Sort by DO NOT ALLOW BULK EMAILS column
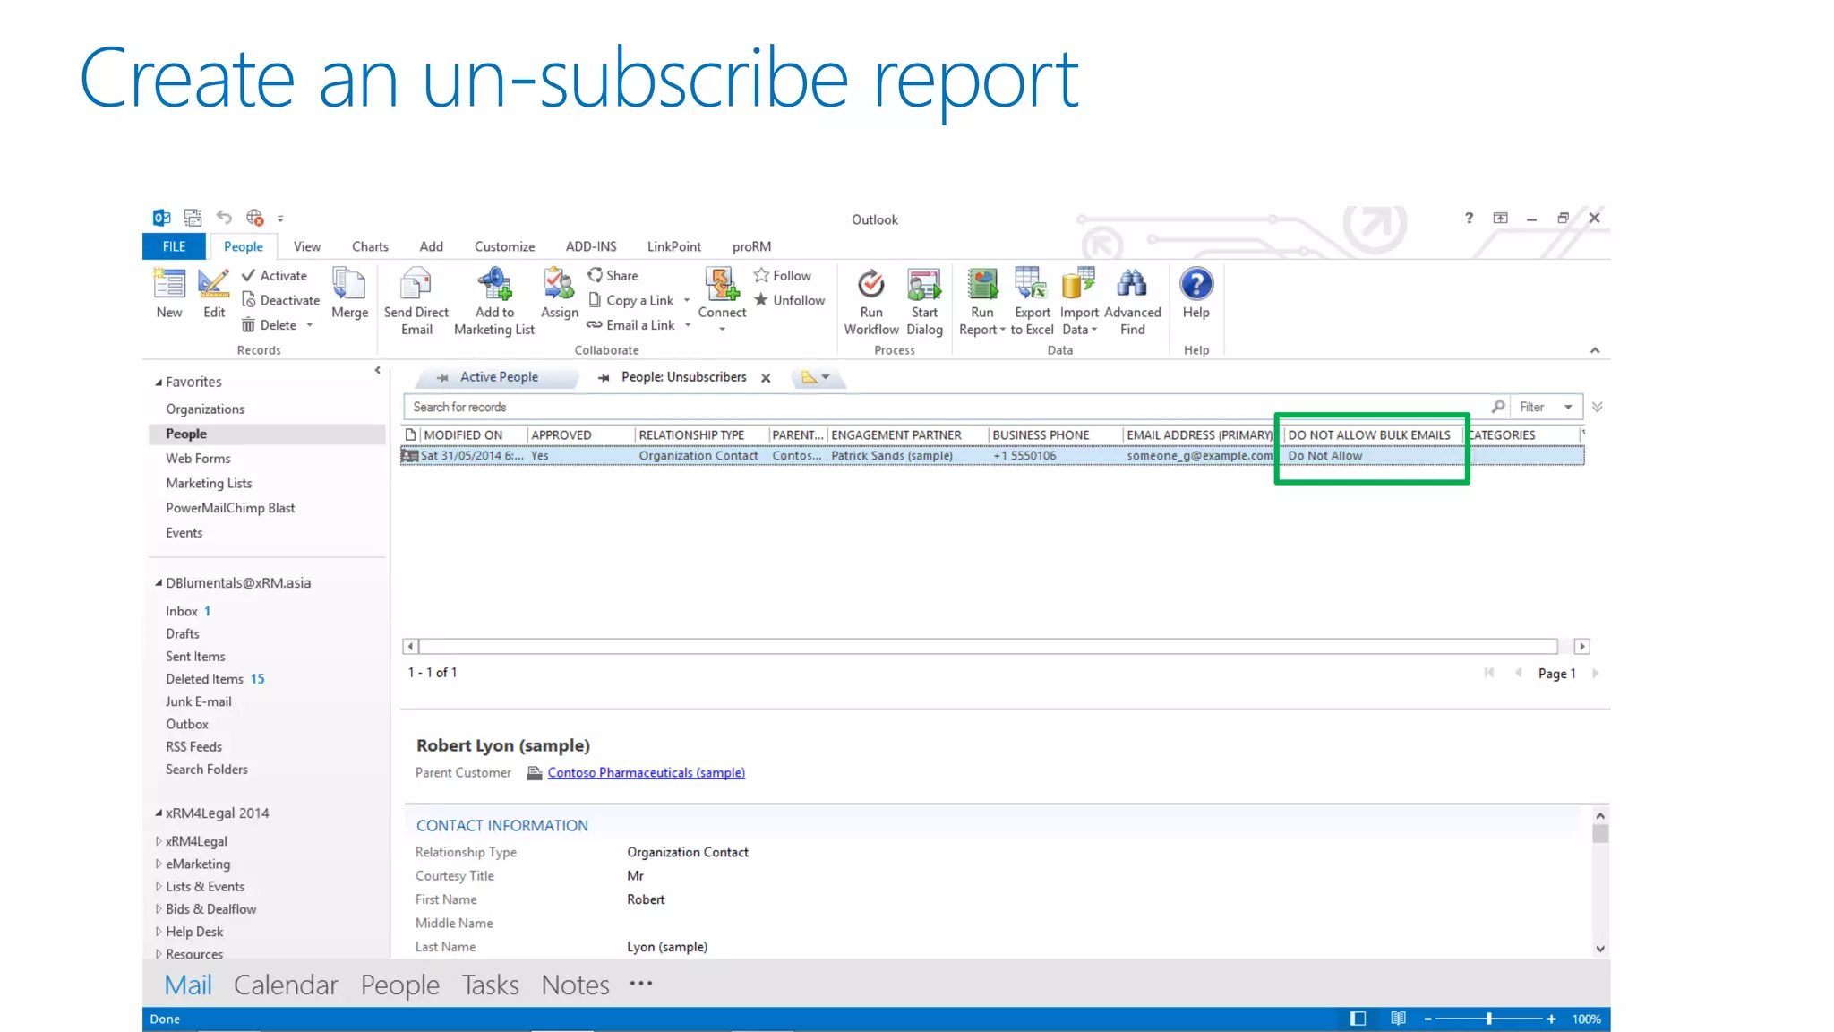The image size is (1834, 1032). tap(1369, 435)
